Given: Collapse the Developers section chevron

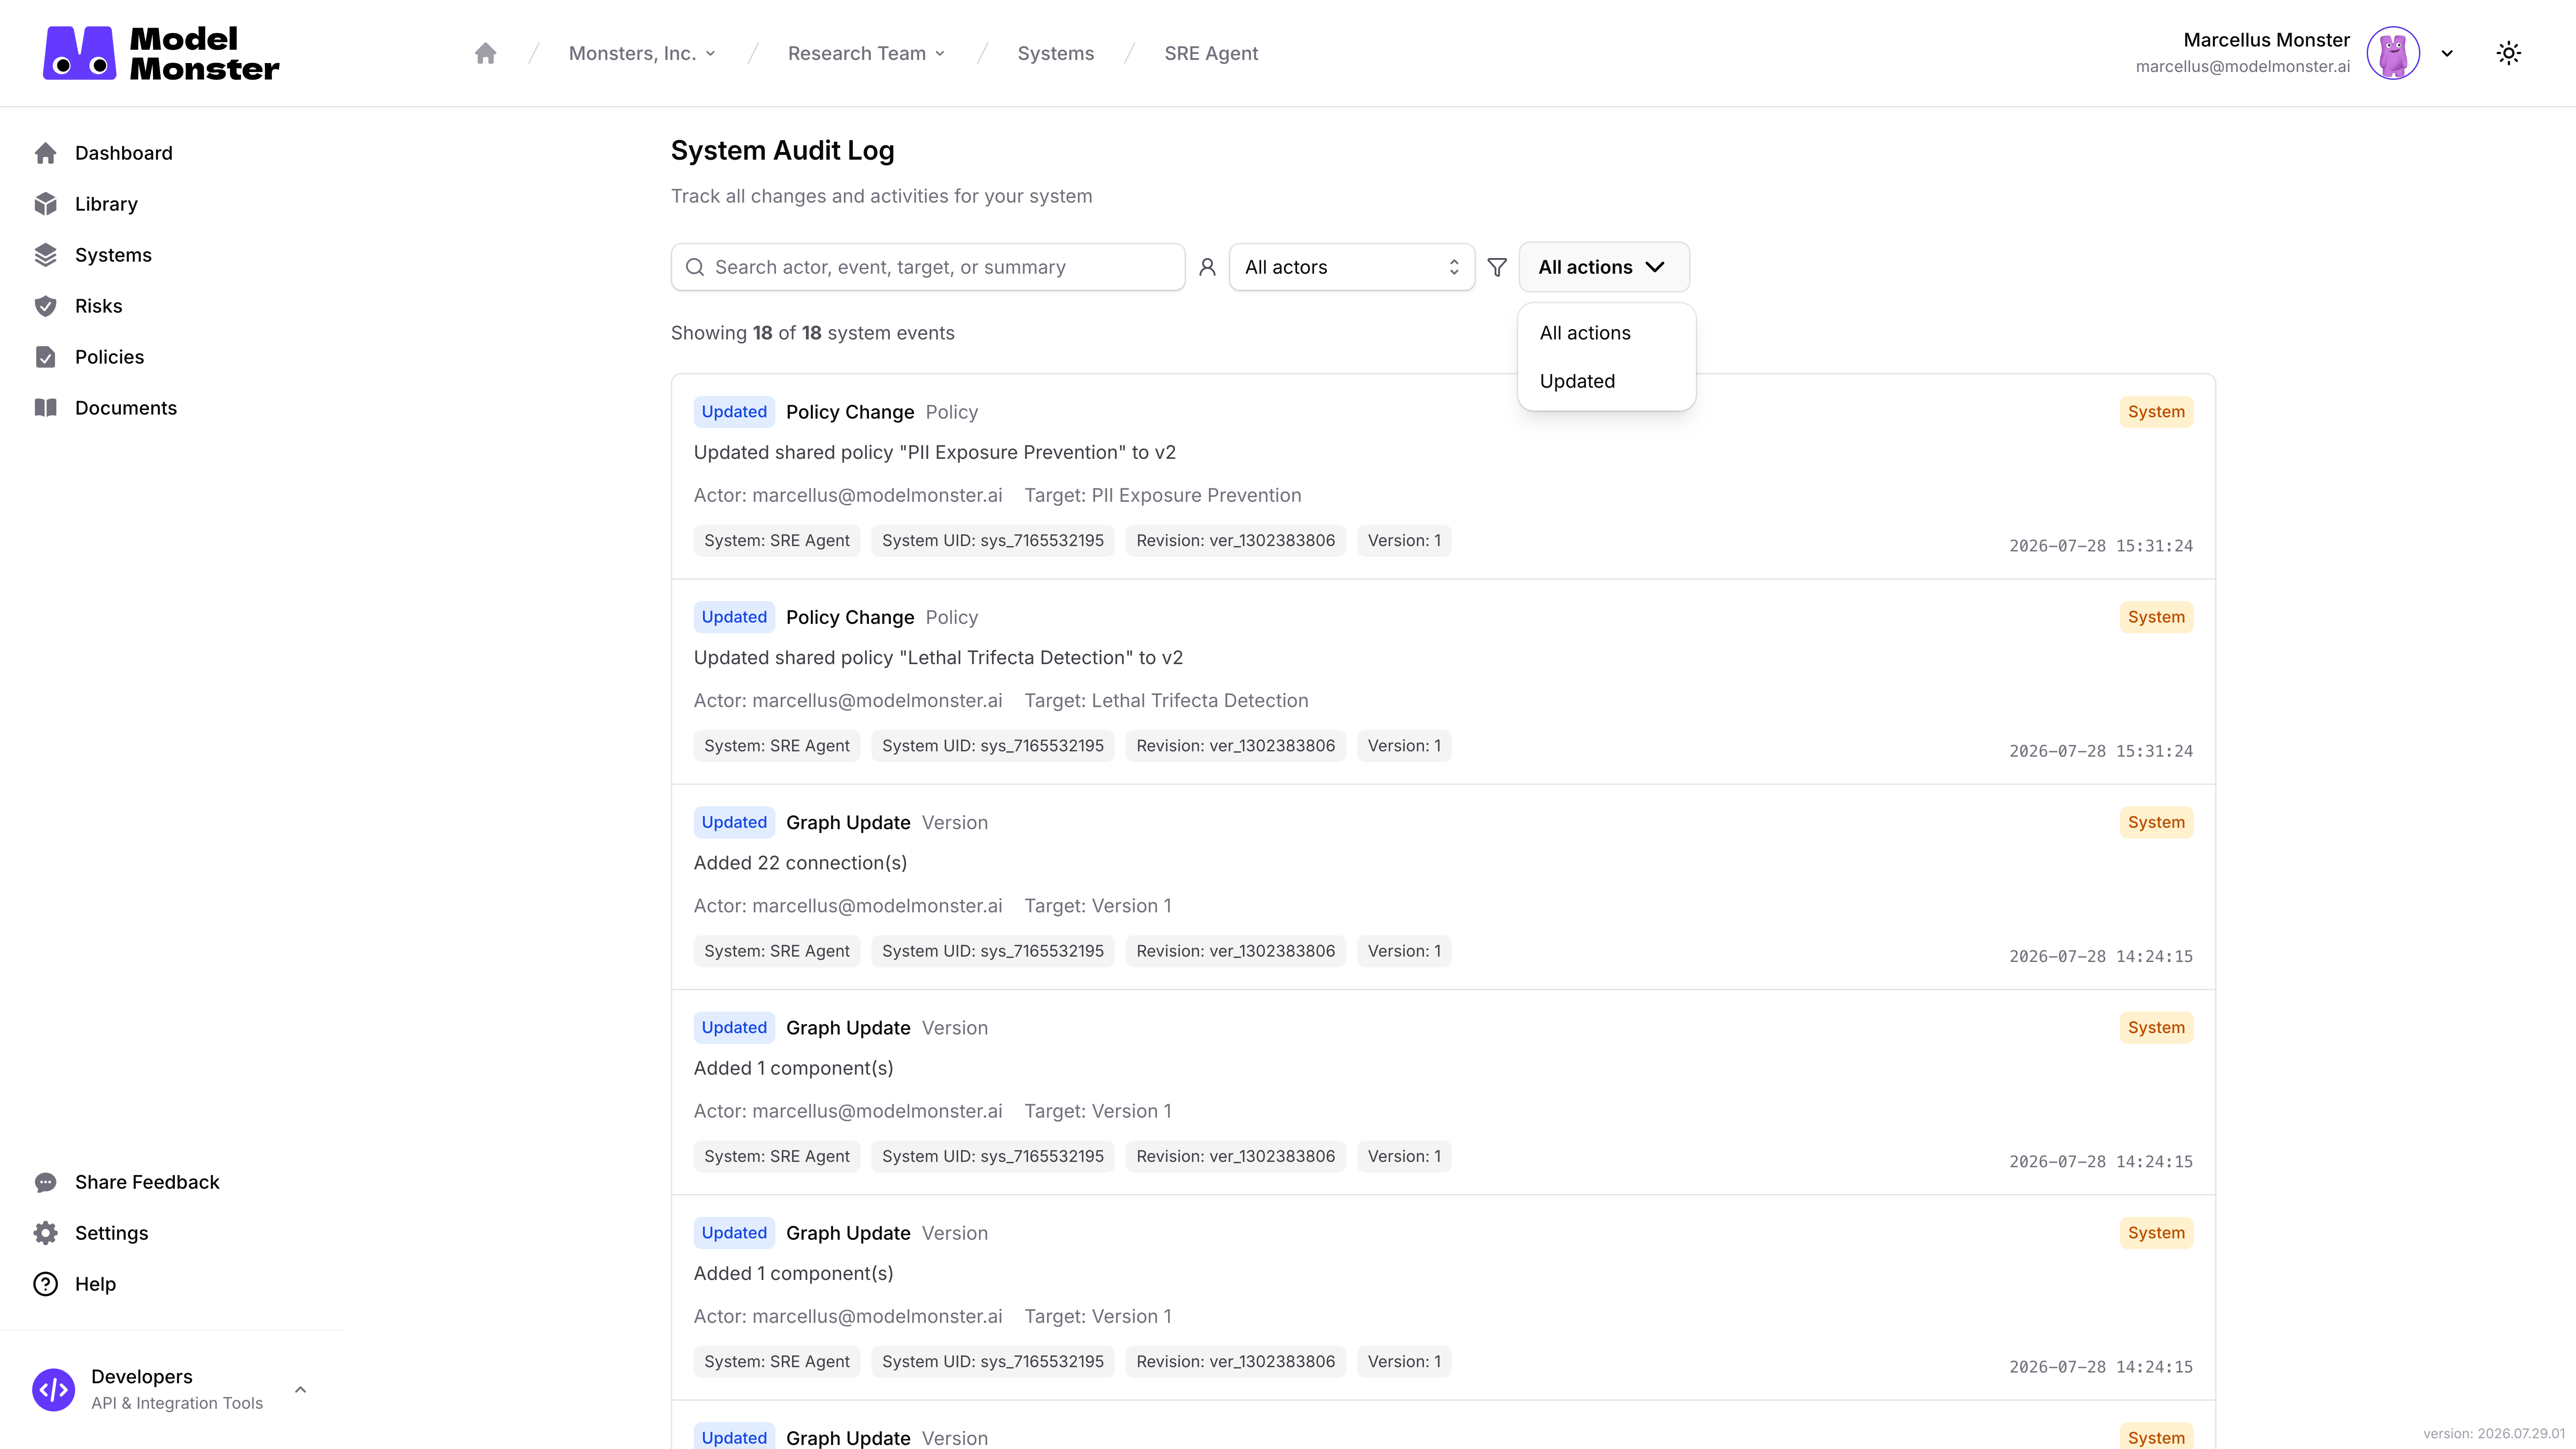Looking at the screenshot, I should [300, 1390].
